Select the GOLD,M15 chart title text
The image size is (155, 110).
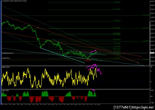6,1
